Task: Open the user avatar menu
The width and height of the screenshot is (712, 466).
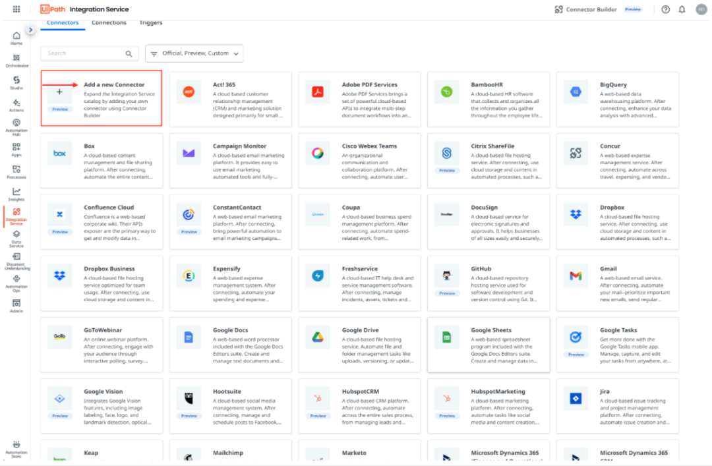Action: 701,9
